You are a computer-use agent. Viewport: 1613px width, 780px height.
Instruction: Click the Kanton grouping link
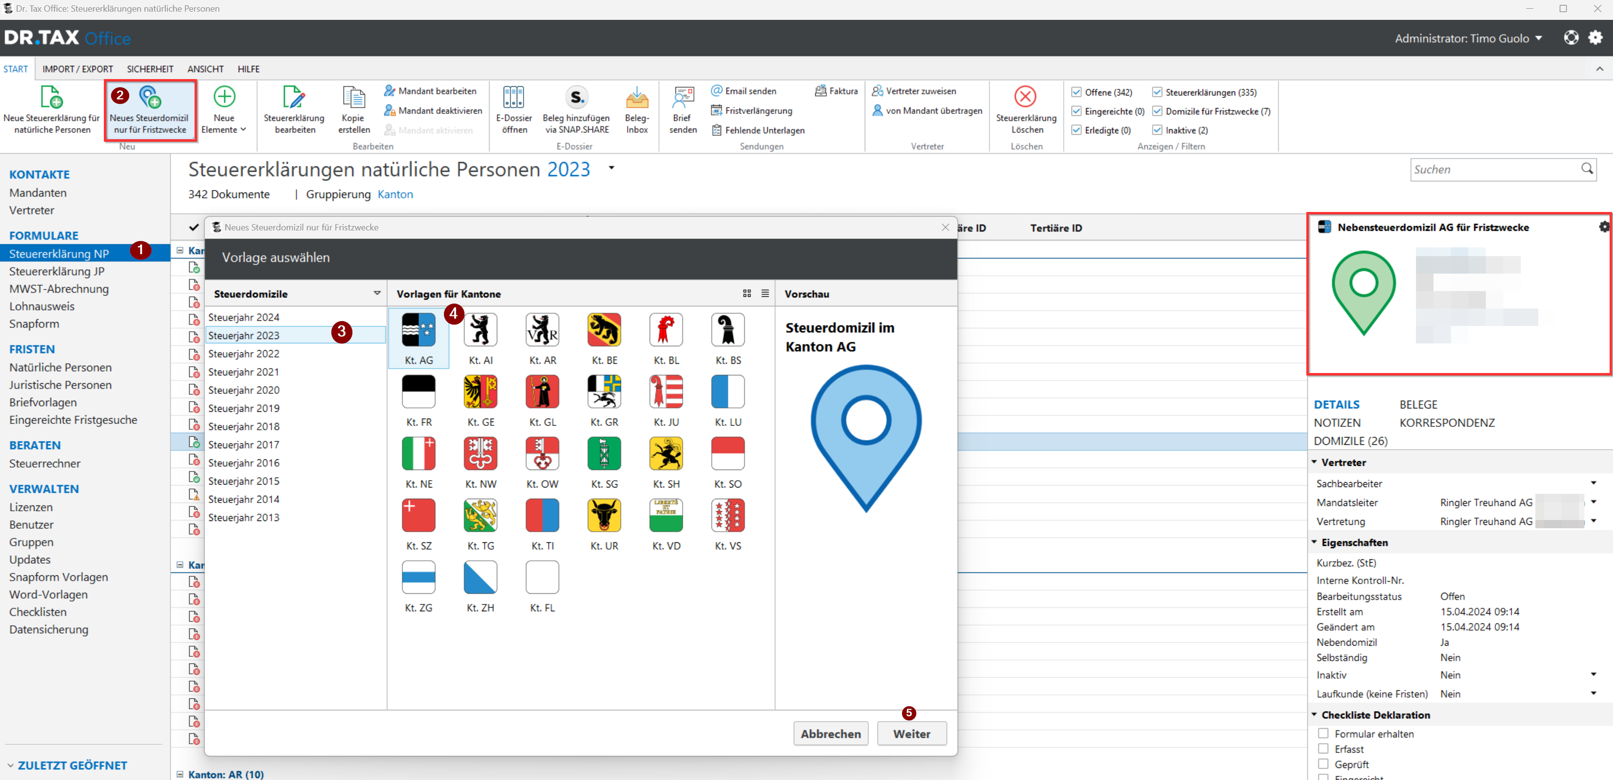395,194
